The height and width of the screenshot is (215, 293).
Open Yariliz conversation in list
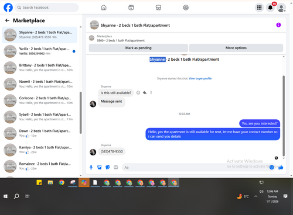coord(39,51)
